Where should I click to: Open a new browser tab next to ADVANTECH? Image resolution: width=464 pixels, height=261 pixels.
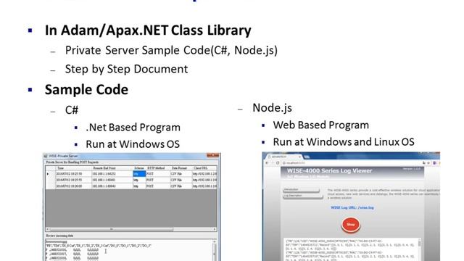307,157
